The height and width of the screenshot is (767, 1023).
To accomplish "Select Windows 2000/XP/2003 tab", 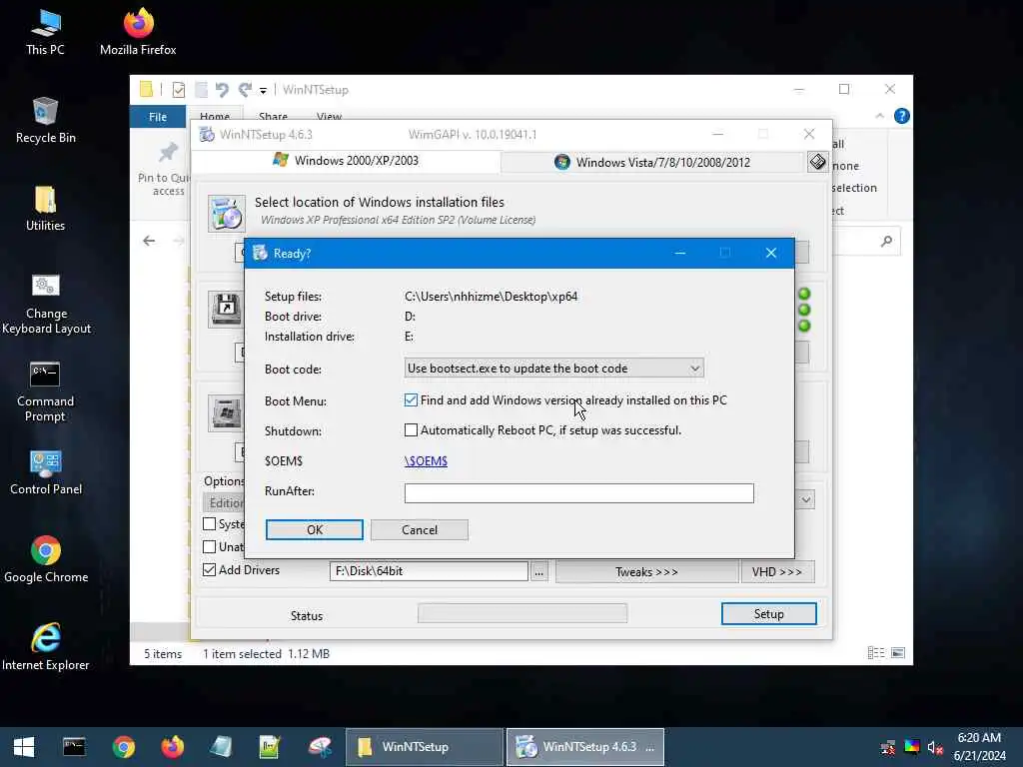I will click(x=346, y=161).
